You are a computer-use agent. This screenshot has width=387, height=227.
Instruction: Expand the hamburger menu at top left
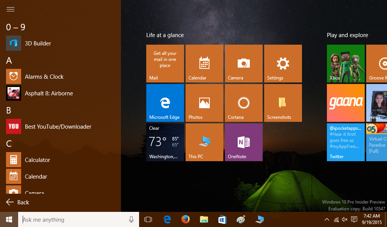point(10,9)
